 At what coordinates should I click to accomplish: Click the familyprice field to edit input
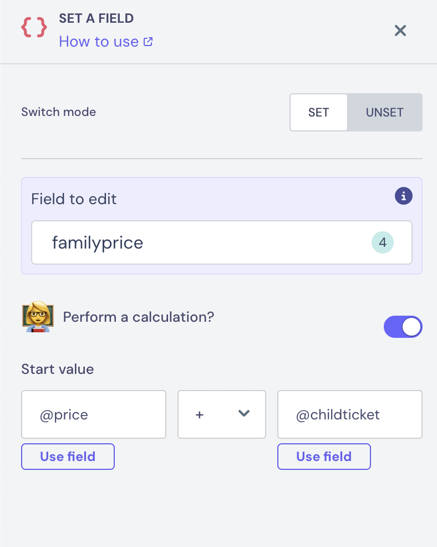click(x=200, y=243)
